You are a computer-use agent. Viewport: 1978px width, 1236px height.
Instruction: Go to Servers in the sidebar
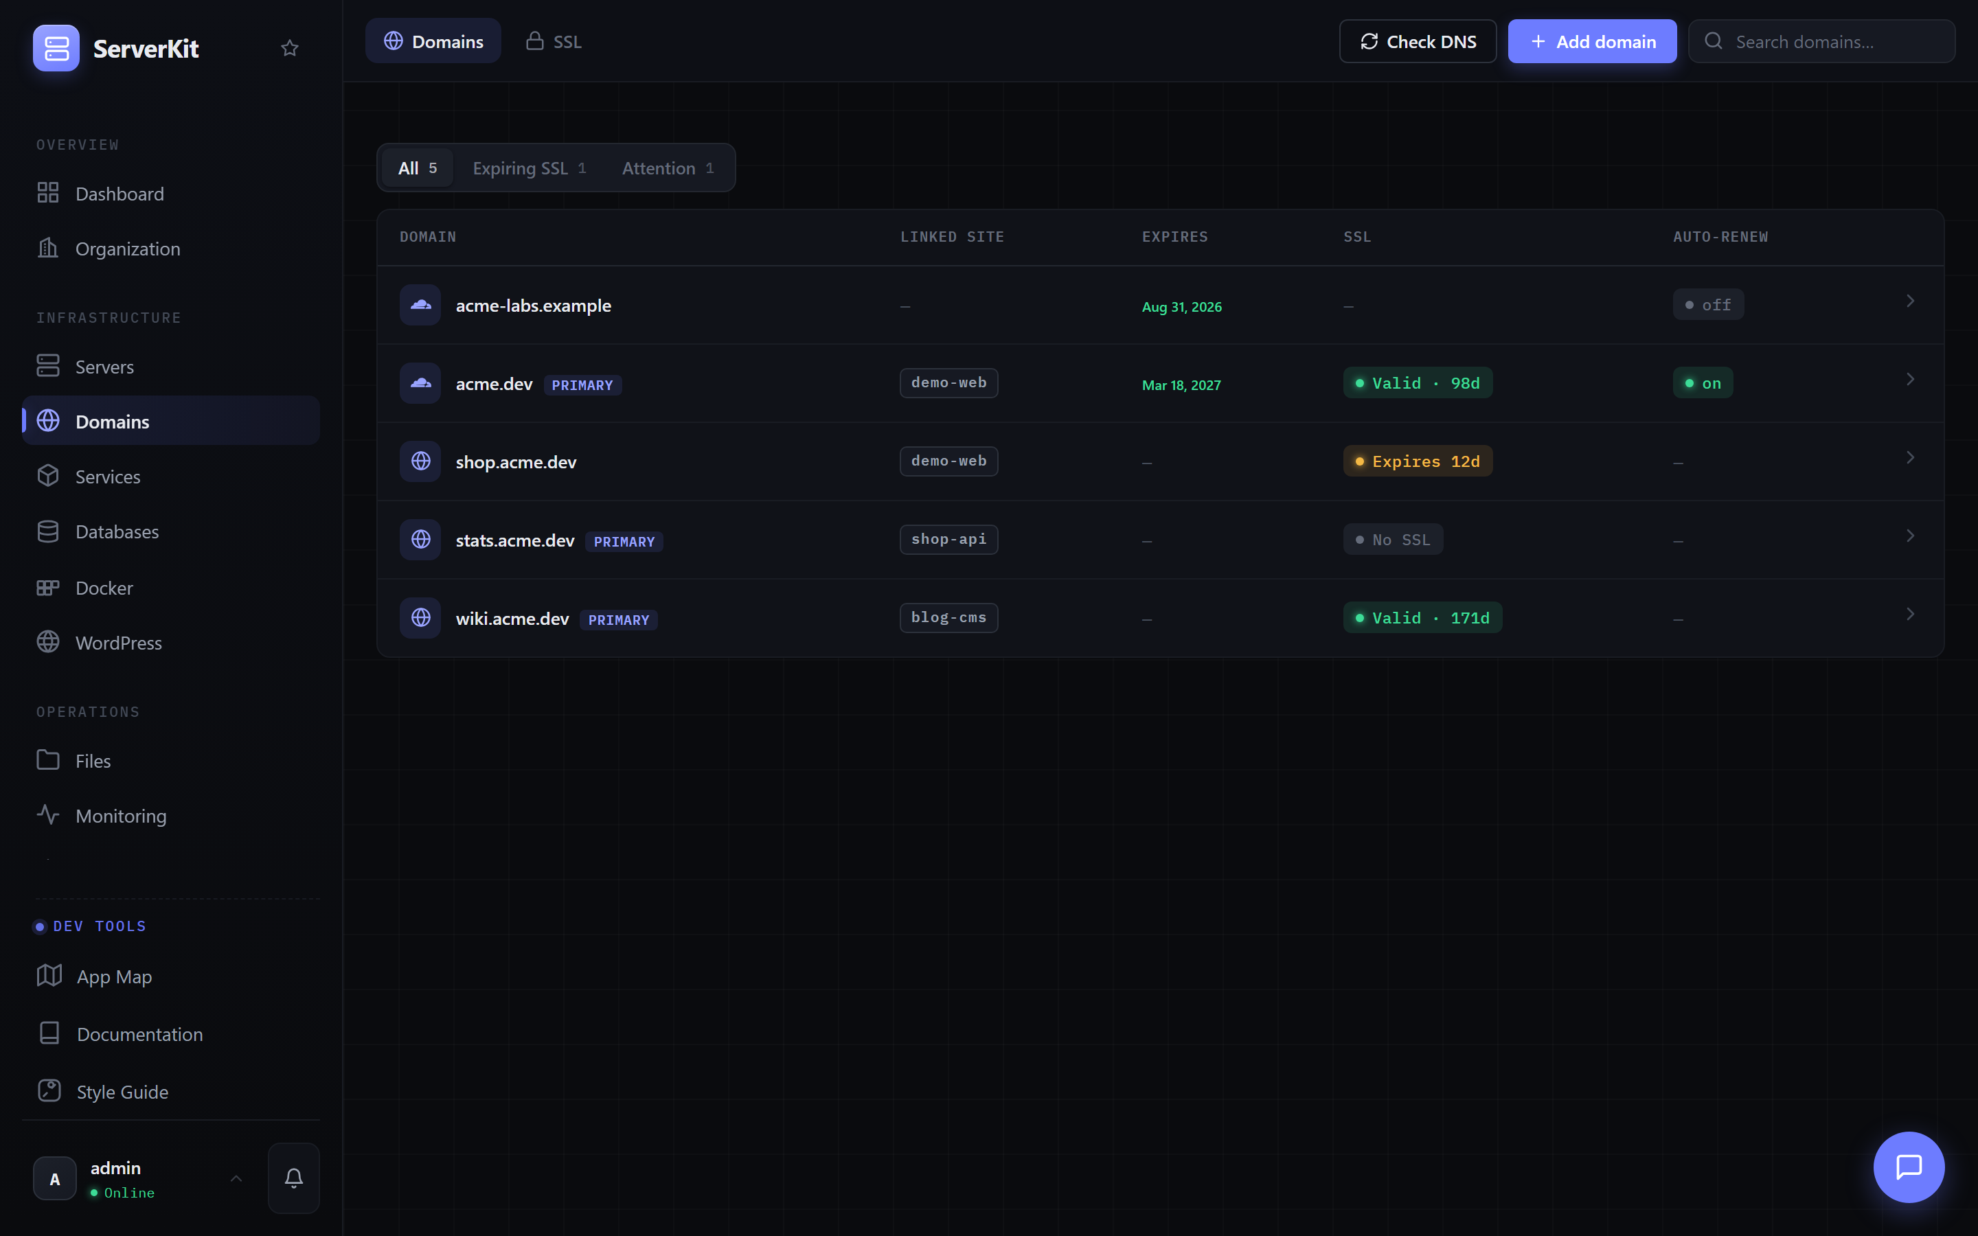[171, 366]
